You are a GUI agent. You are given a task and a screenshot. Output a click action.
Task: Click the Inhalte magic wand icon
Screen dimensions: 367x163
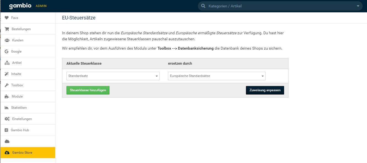7,74
